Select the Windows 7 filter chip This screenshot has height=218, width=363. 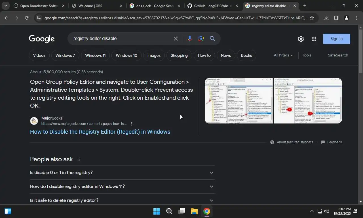65,55
